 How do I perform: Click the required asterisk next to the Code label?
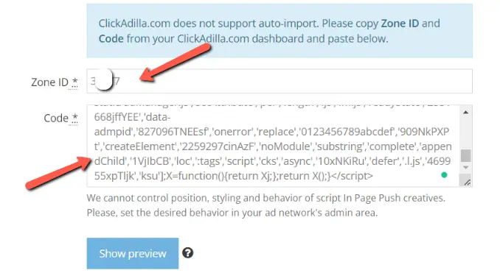click(74, 118)
